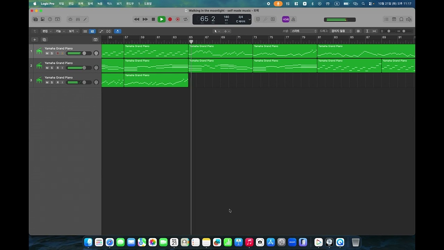Toggle horizontal auto zoom
This screenshot has height=250, width=444.
click(x=374, y=31)
